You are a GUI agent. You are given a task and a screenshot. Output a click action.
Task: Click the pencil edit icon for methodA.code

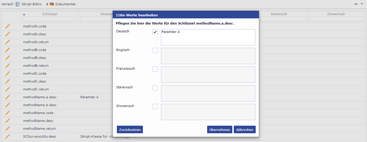[8, 26]
